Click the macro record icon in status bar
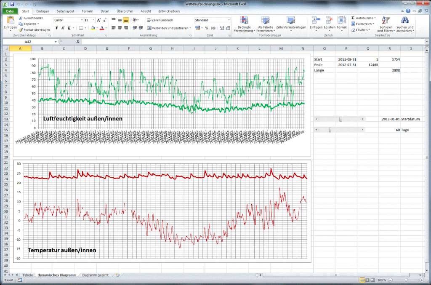The height and width of the screenshot is (285, 431). coord(20,280)
